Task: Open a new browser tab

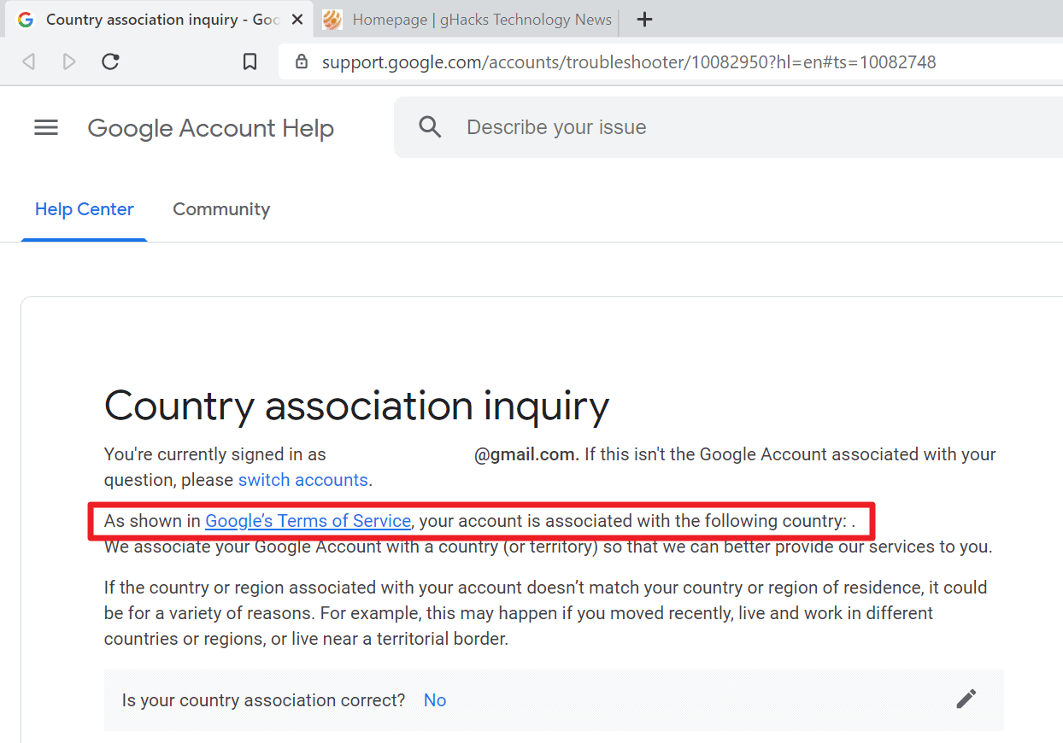Action: point(643,19)
